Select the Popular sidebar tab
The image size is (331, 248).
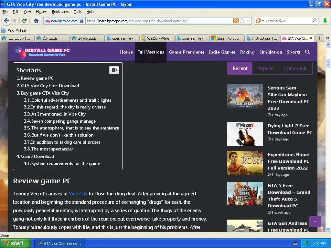[265, 68]
